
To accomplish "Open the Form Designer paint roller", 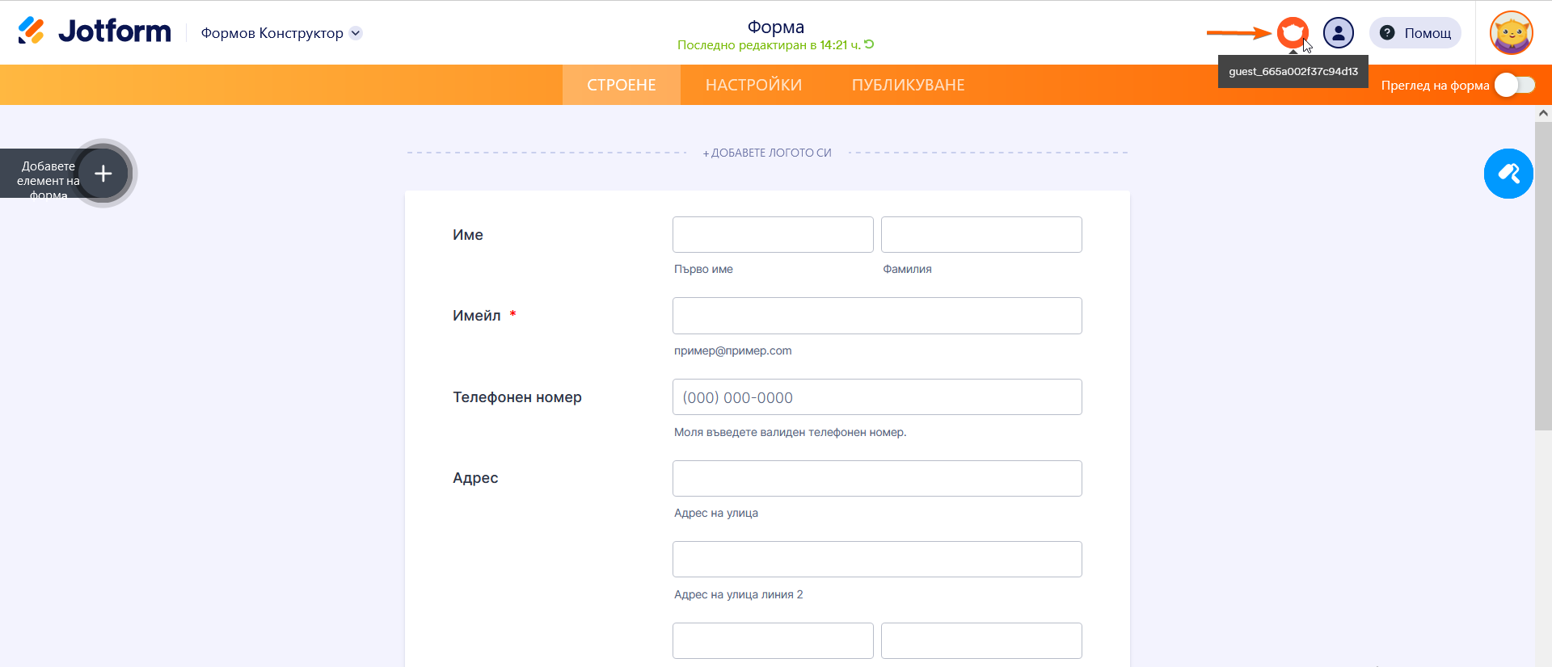I will click(1508, 174).
